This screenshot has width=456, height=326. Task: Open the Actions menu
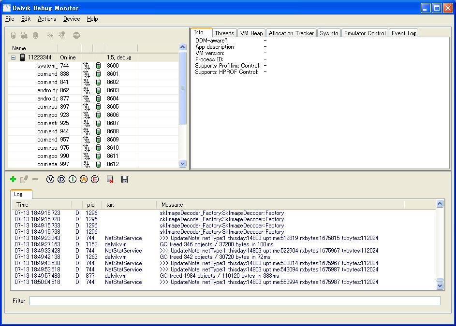(47, 19)
